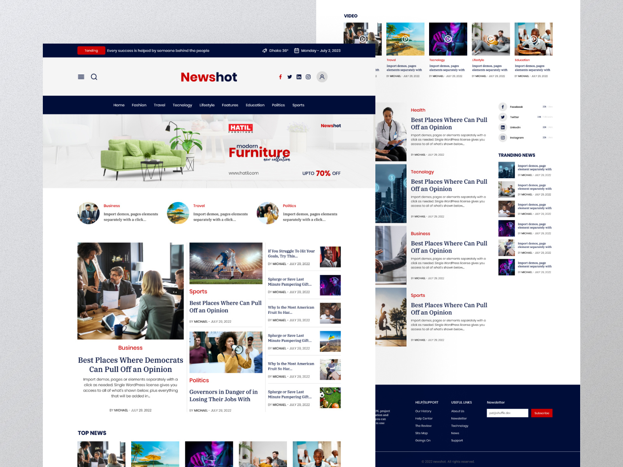This screenshot has width=623, height=467.
Task: Open the header LinkedIn icon
Action: (299, 77)
